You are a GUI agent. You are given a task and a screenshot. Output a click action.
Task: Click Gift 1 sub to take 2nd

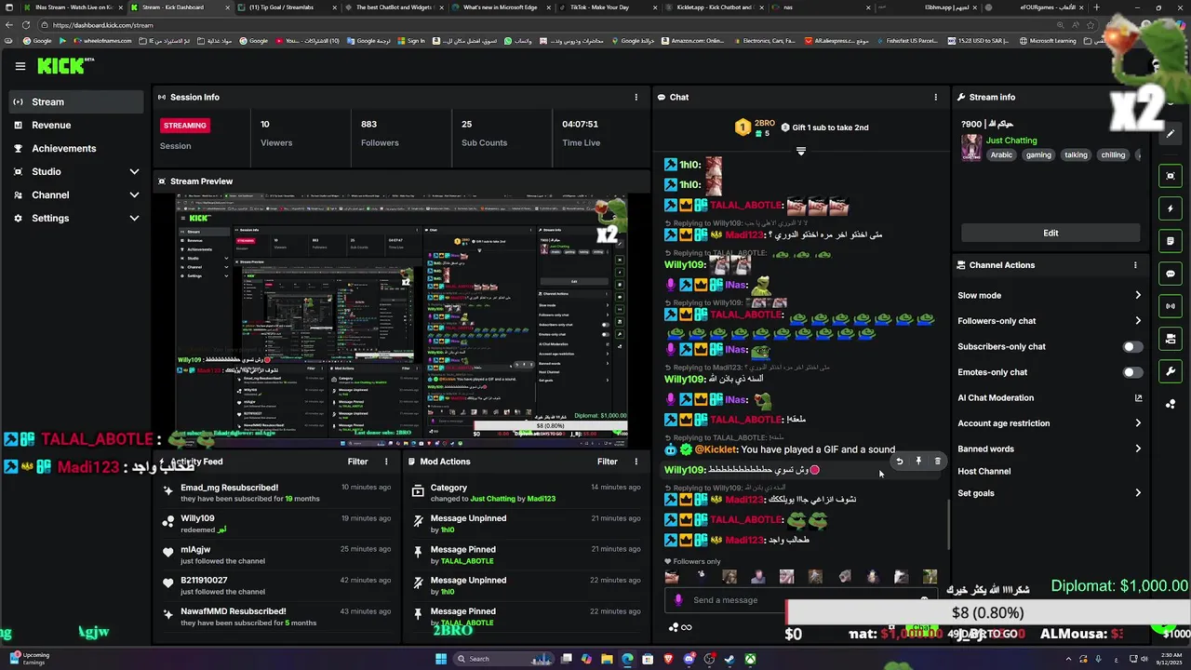pyautogui.click(x=824, y=127)
